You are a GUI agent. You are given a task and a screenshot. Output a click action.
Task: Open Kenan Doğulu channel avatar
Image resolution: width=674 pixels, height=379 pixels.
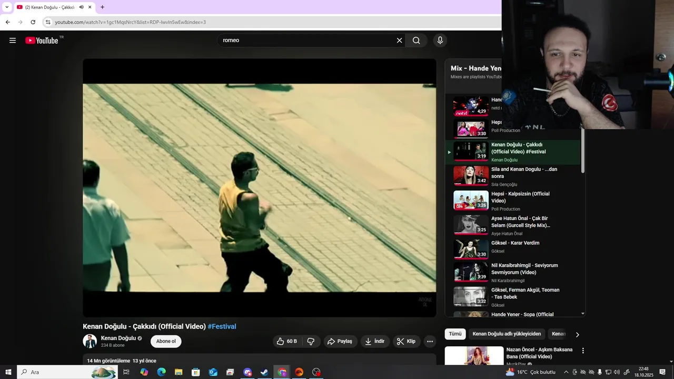click(90, 341)
